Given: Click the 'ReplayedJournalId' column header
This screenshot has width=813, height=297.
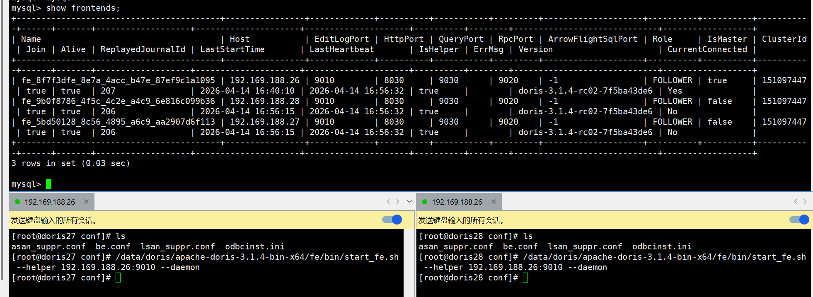Looking at the screenshot, I should point(143,49).
